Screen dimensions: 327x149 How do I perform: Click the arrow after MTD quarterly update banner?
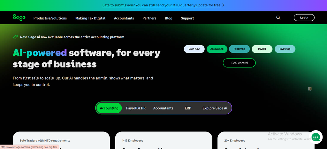click(223, 5)
